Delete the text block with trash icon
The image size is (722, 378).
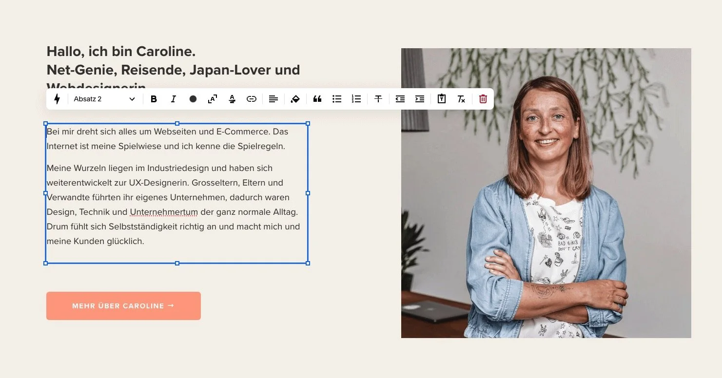pos(483,99)
